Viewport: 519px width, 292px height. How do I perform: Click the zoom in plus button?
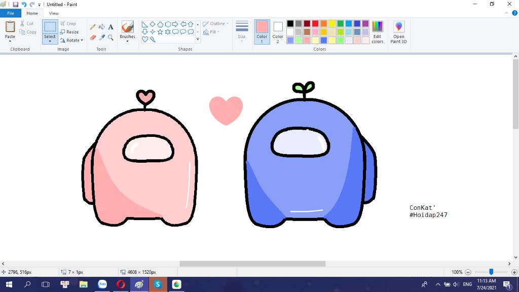tap(514, 272)
